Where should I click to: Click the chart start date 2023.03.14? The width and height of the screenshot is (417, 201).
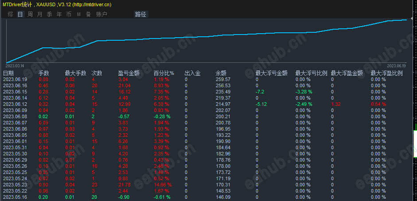pyautogui.click(x=15, y=66)
